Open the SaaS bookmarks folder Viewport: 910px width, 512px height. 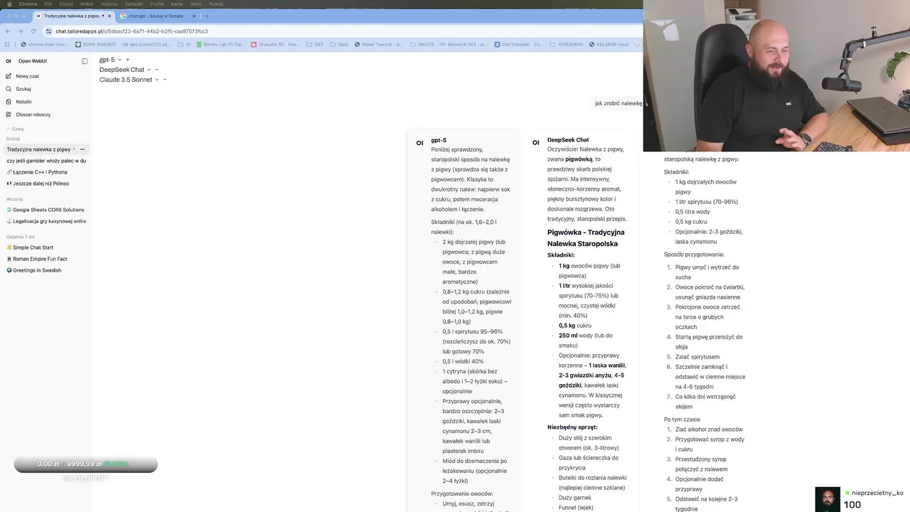tap(340, 44)
